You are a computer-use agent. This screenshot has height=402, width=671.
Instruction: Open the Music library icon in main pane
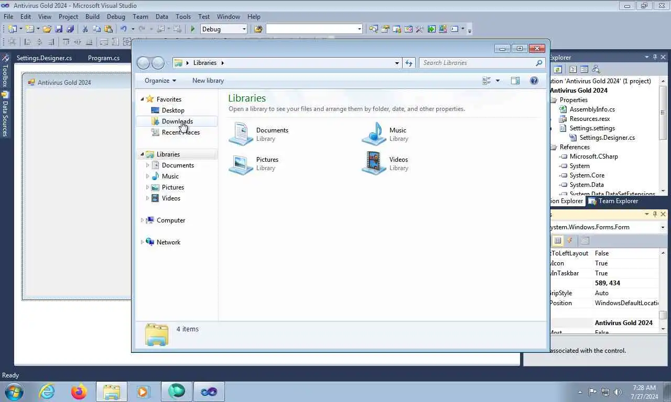click(x=374, y=134)
